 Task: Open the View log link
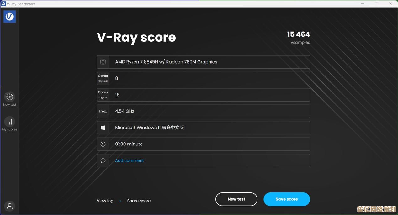(x=105, y=201)
